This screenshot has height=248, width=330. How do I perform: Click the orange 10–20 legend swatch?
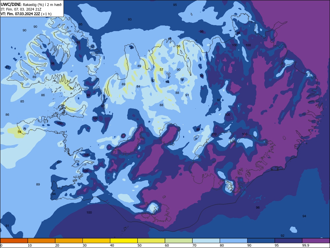tap(42, 241)
